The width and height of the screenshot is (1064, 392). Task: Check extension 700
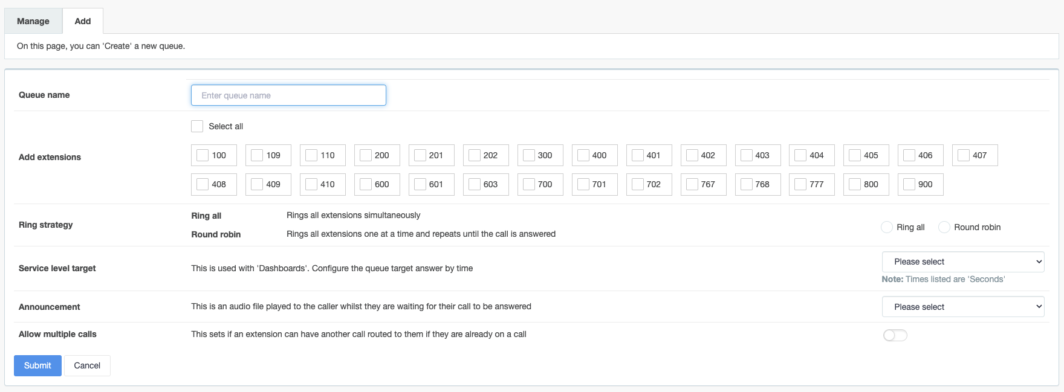point(529,184)
